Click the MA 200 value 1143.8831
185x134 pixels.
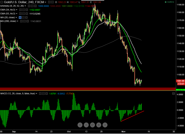[x=36, y=21]
